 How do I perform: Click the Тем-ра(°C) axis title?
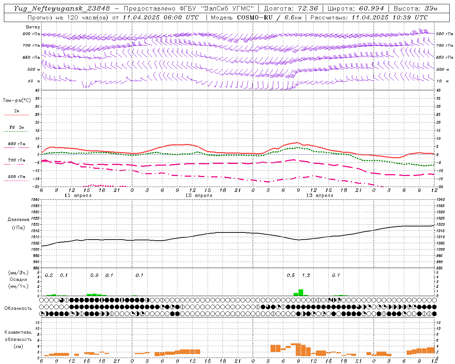pos(17,101)
